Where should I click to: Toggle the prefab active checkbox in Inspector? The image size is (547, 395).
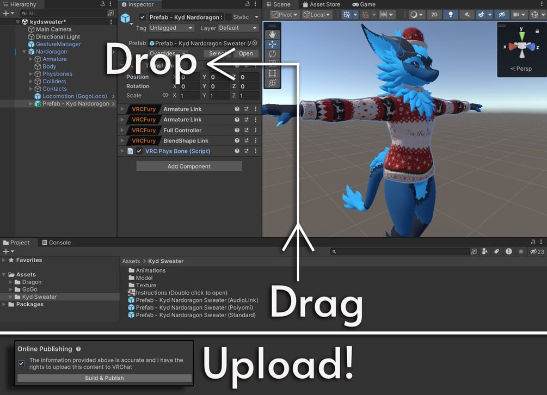(143, 17)
